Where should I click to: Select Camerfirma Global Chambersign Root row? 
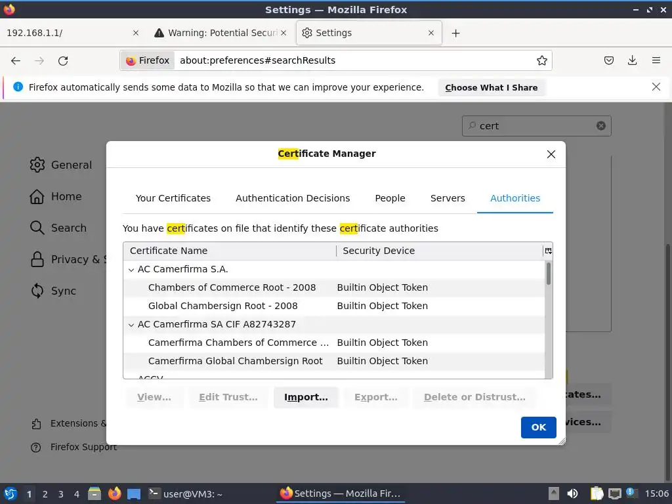click(x=334, y=362)
